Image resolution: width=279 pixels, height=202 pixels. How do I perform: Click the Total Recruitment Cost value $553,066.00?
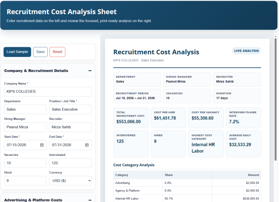pyautogui.click(x=129, y=122)
